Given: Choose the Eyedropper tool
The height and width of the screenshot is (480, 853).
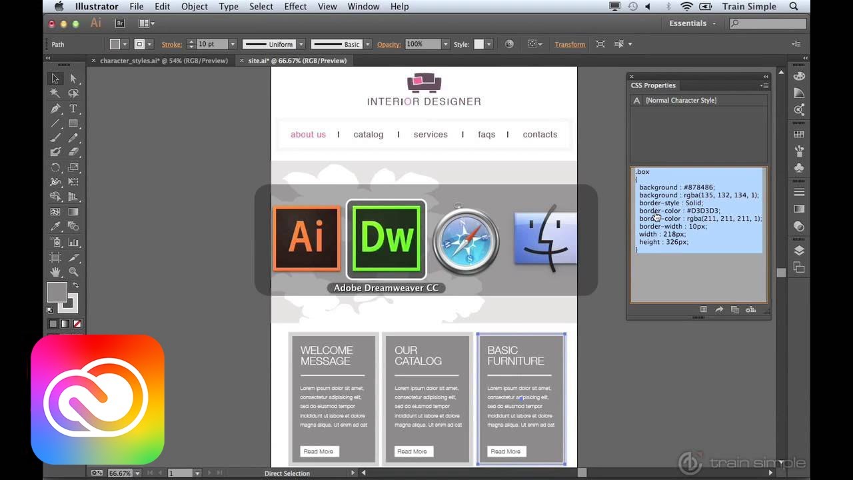Looking at the screenshot, I should [x=56, y=227].
